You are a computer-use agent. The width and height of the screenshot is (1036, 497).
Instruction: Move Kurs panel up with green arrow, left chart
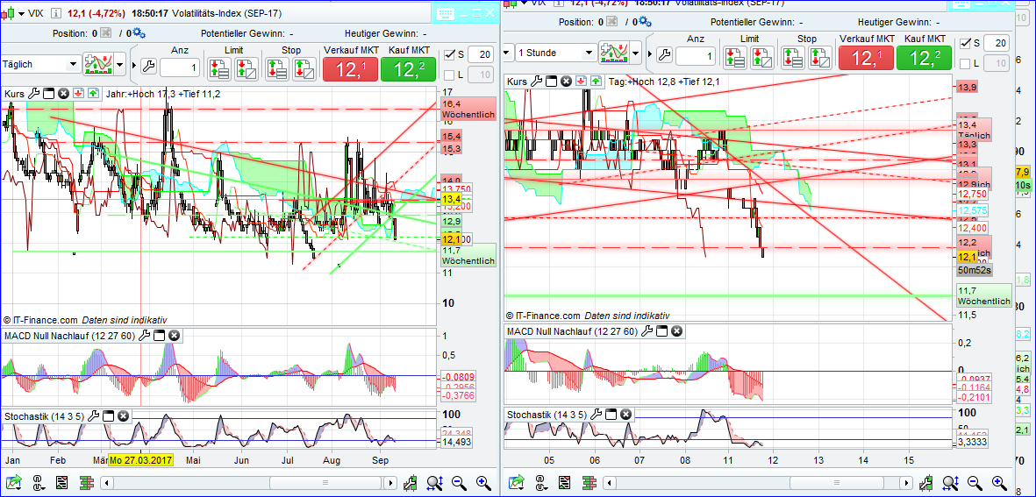92,93
